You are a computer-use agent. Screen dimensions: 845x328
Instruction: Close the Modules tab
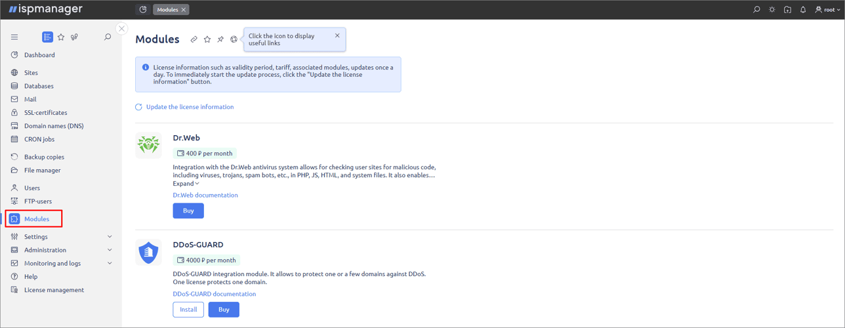[x=184, y=10]
